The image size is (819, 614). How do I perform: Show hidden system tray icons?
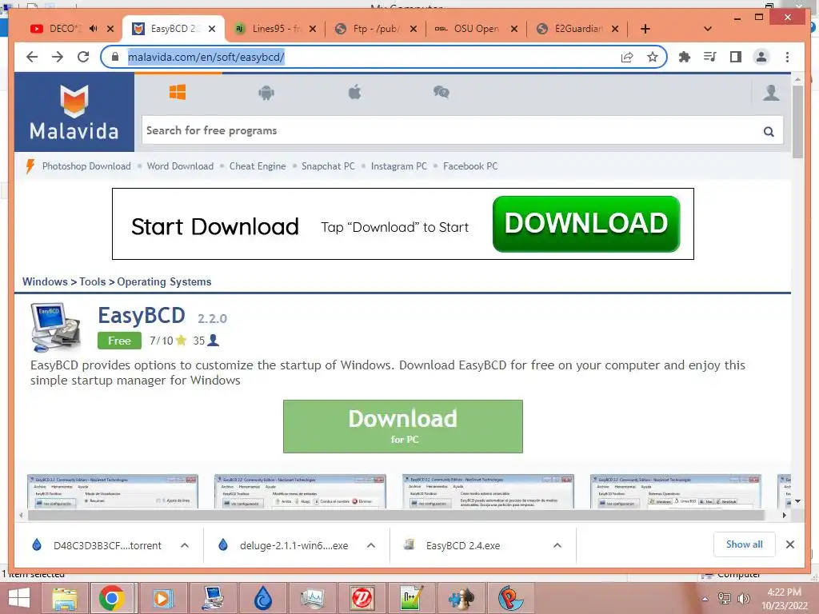tap(705, 598)
